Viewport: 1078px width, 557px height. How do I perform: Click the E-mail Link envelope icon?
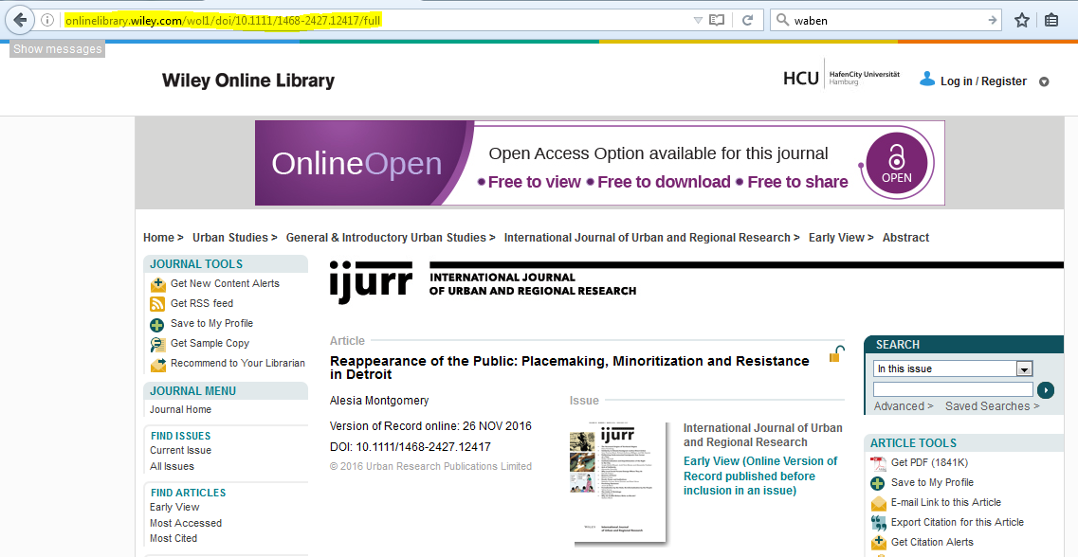[x=879, y=503]
